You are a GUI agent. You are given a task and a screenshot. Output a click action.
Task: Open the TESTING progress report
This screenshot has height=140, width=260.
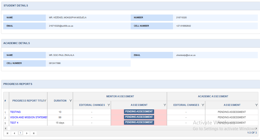pos(15,112)
